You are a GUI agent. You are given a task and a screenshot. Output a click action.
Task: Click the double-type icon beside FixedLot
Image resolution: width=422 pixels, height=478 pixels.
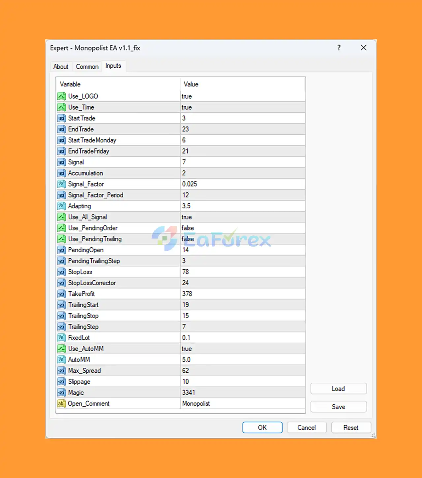[62, 338]
